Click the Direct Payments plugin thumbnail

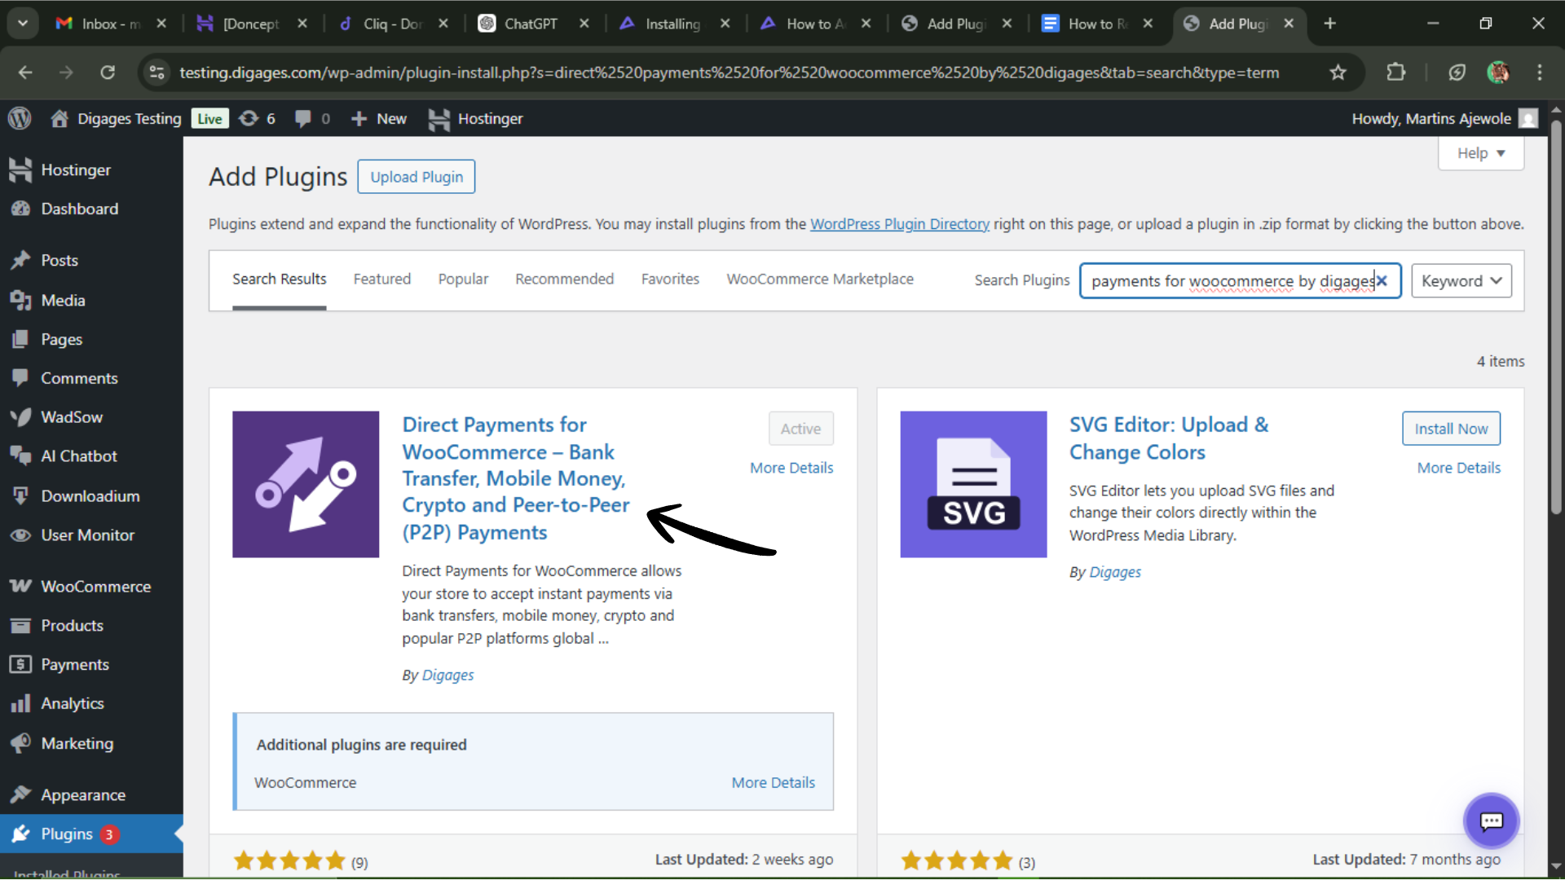tap(306, 485)
